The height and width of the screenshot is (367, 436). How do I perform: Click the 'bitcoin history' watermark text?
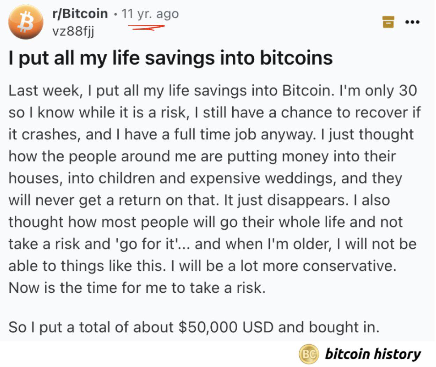pos(373,354)
